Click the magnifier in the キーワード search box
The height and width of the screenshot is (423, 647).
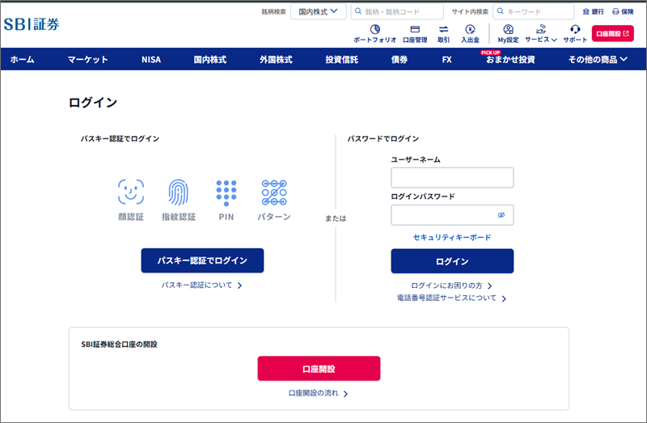point(500,11)
